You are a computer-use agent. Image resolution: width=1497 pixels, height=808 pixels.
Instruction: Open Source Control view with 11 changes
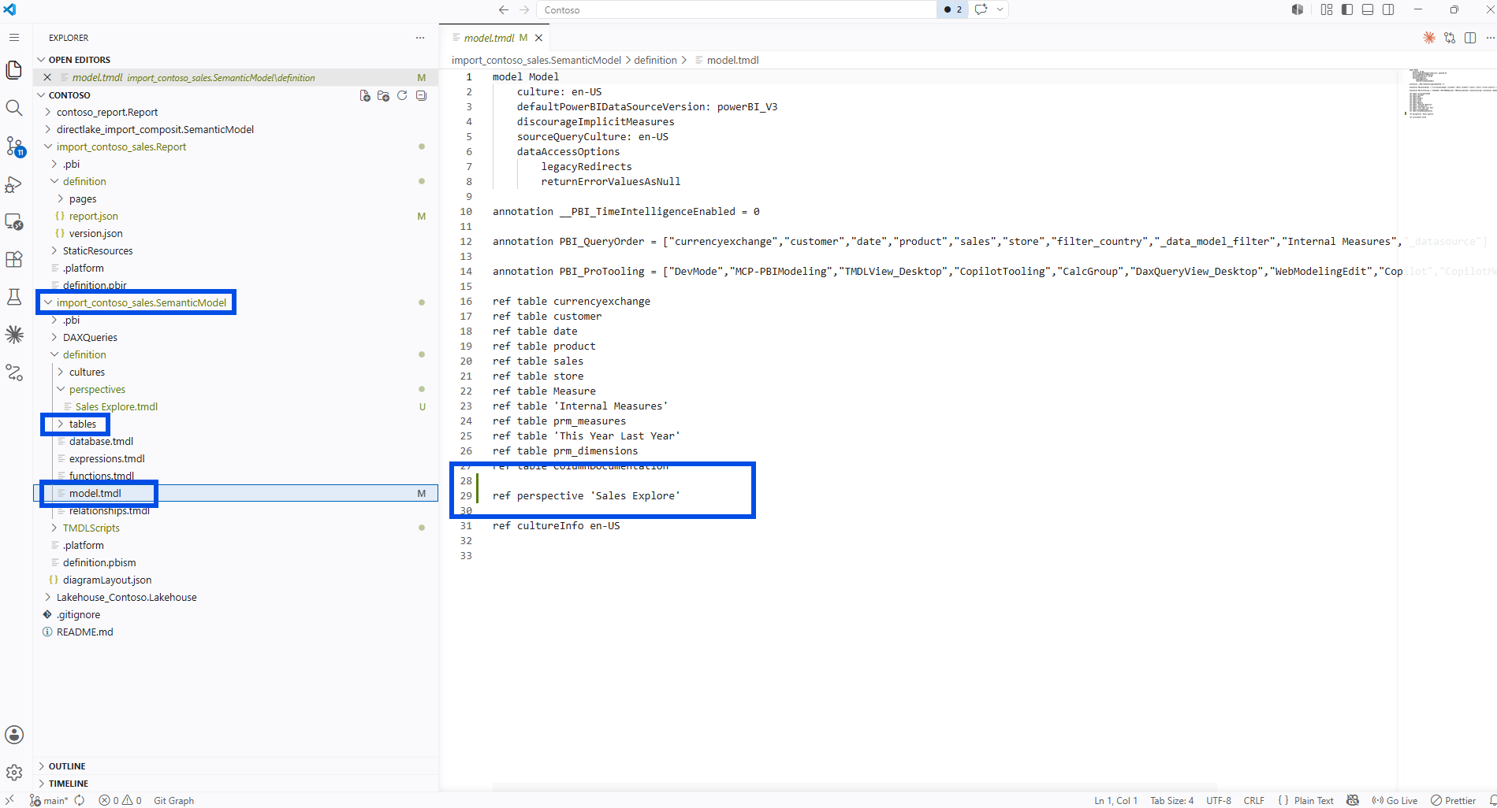14,146
